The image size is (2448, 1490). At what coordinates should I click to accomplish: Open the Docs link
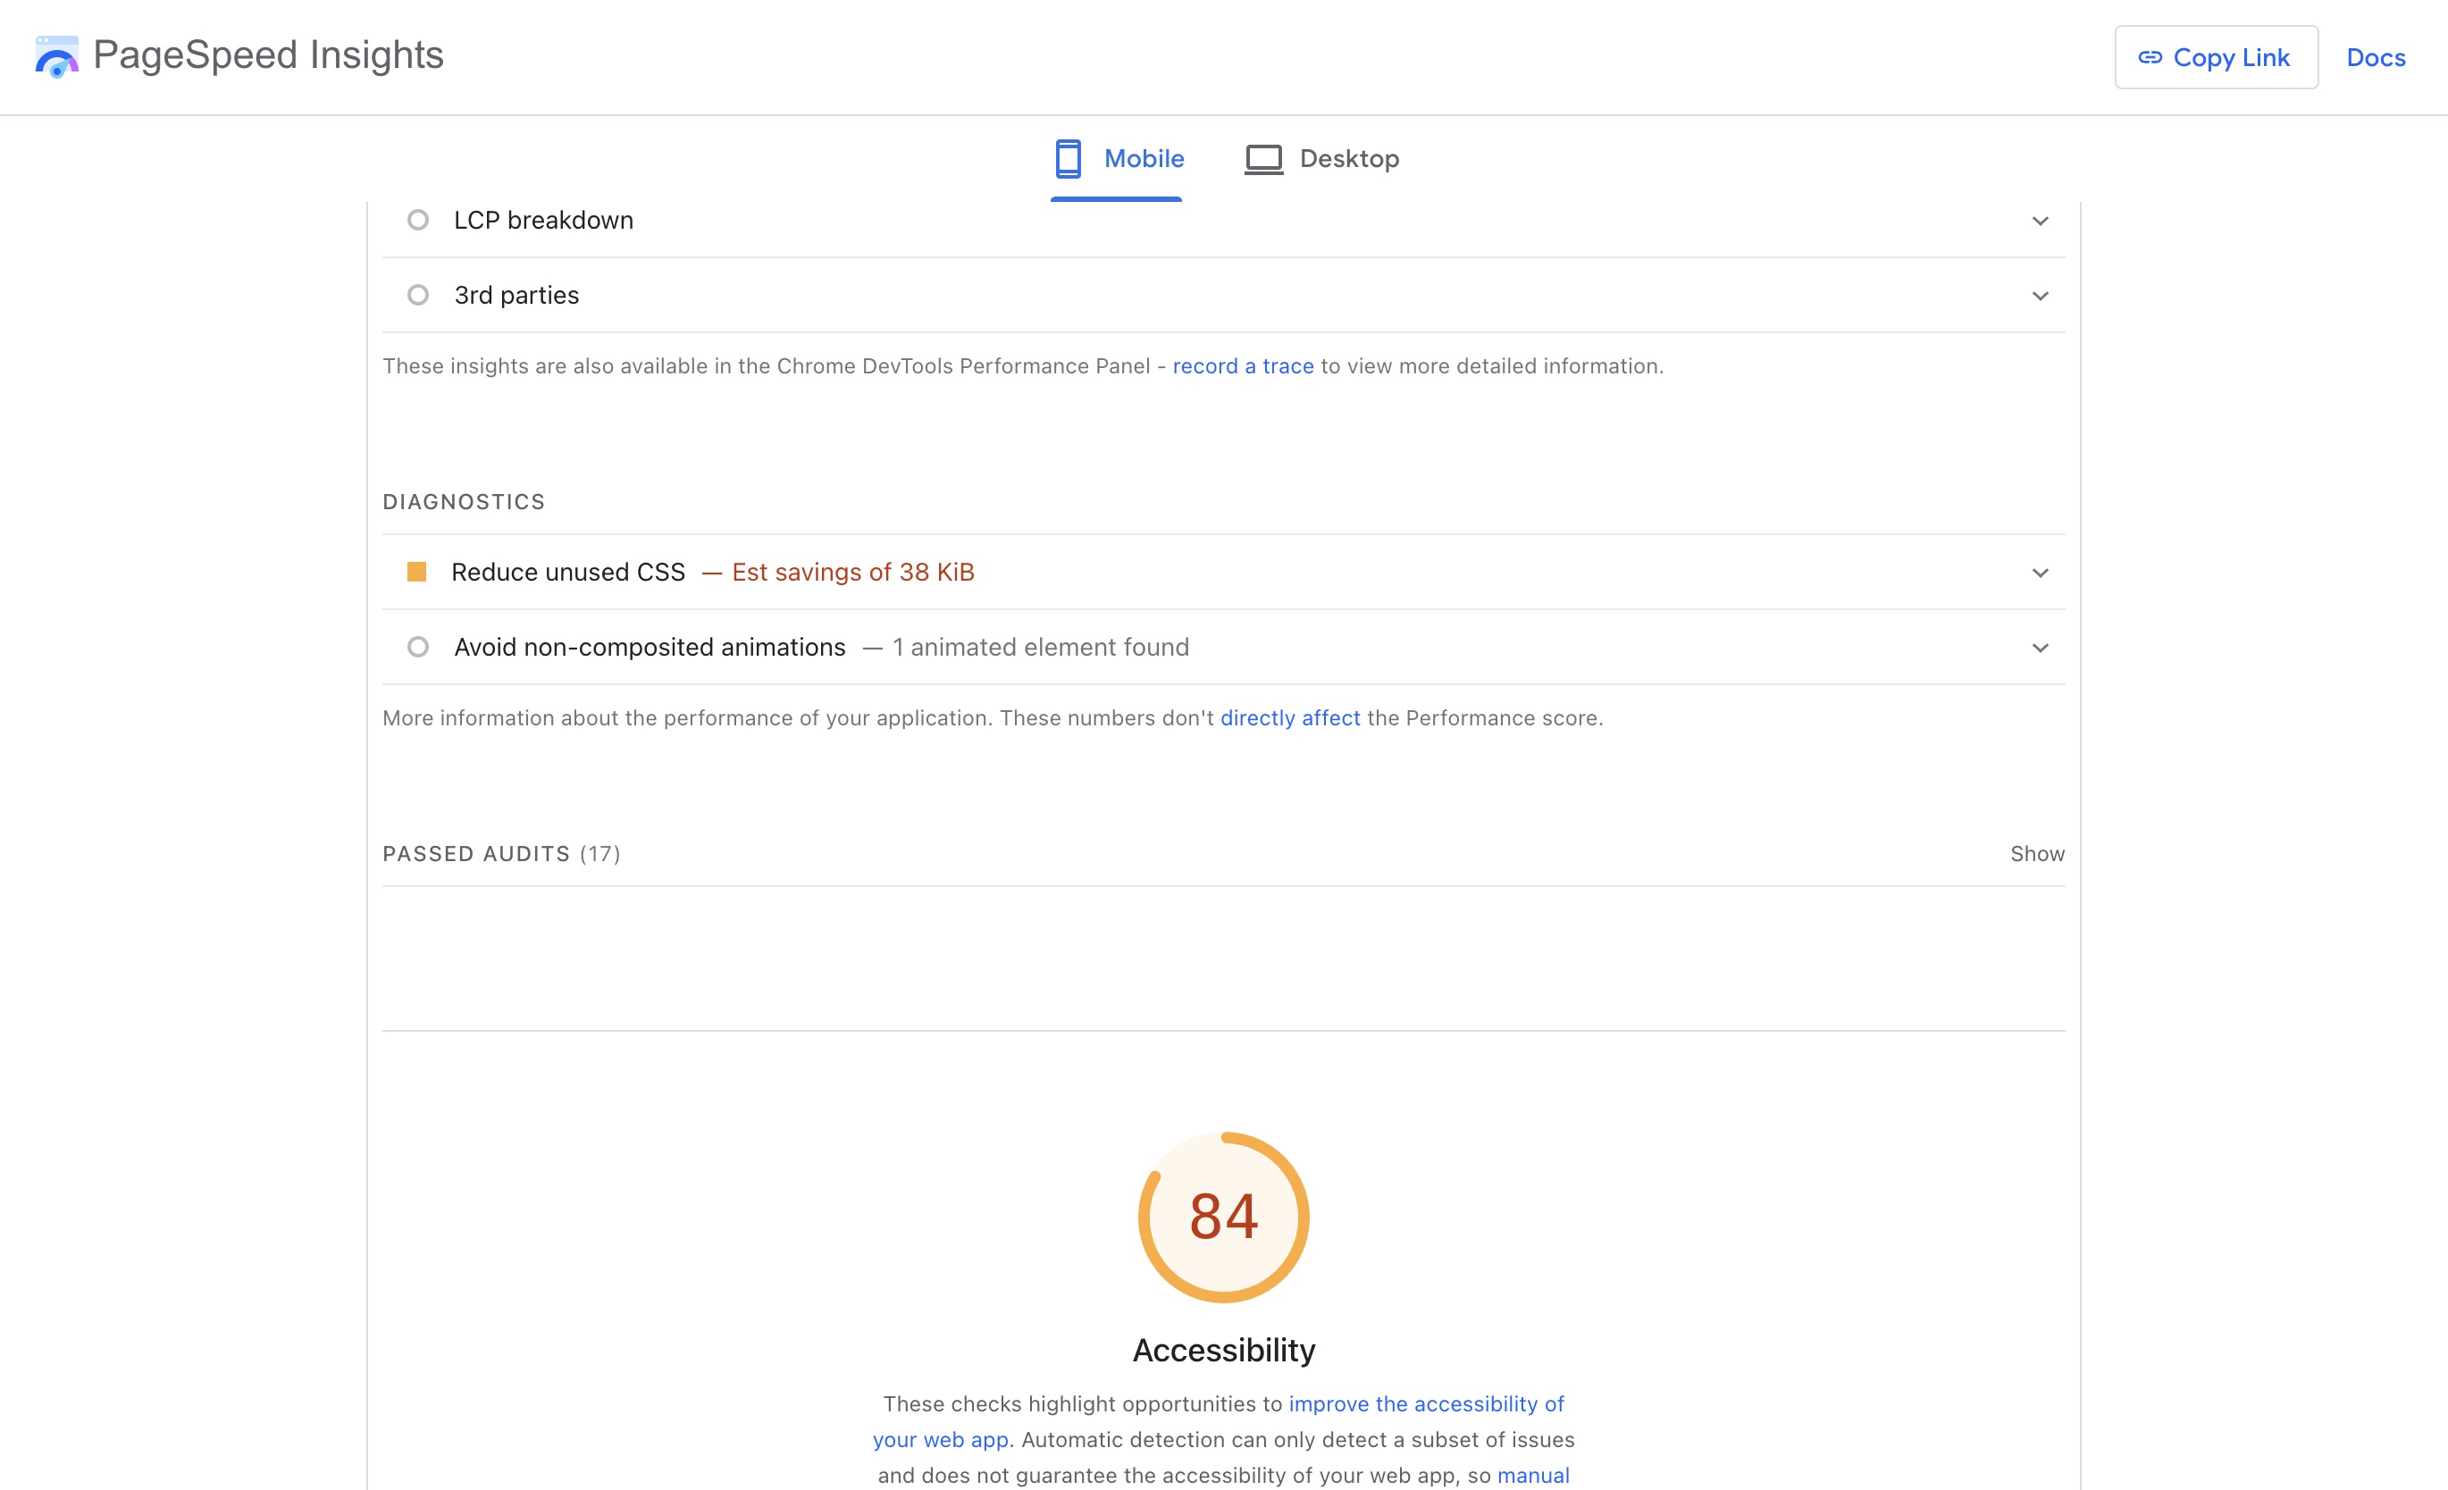2375,57
